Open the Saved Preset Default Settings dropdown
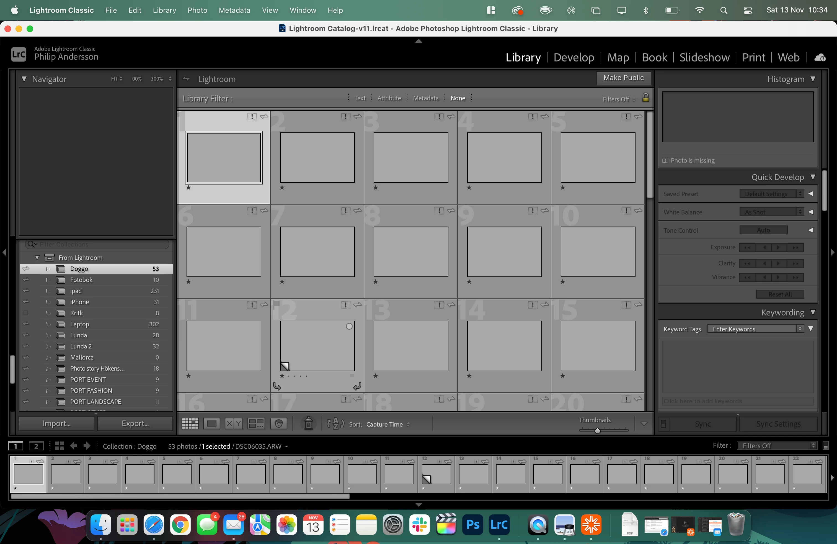This screenshot has width=837, height=544. (771, 194)
